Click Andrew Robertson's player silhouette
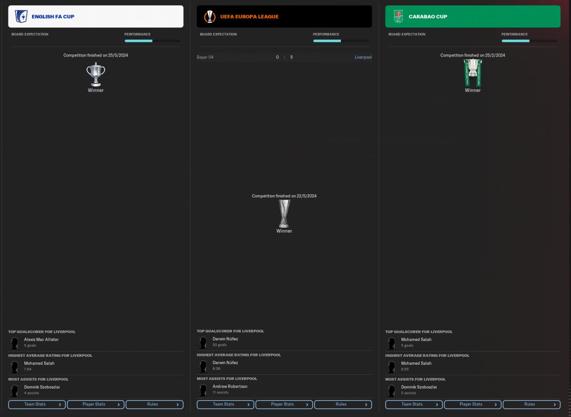 203,390
